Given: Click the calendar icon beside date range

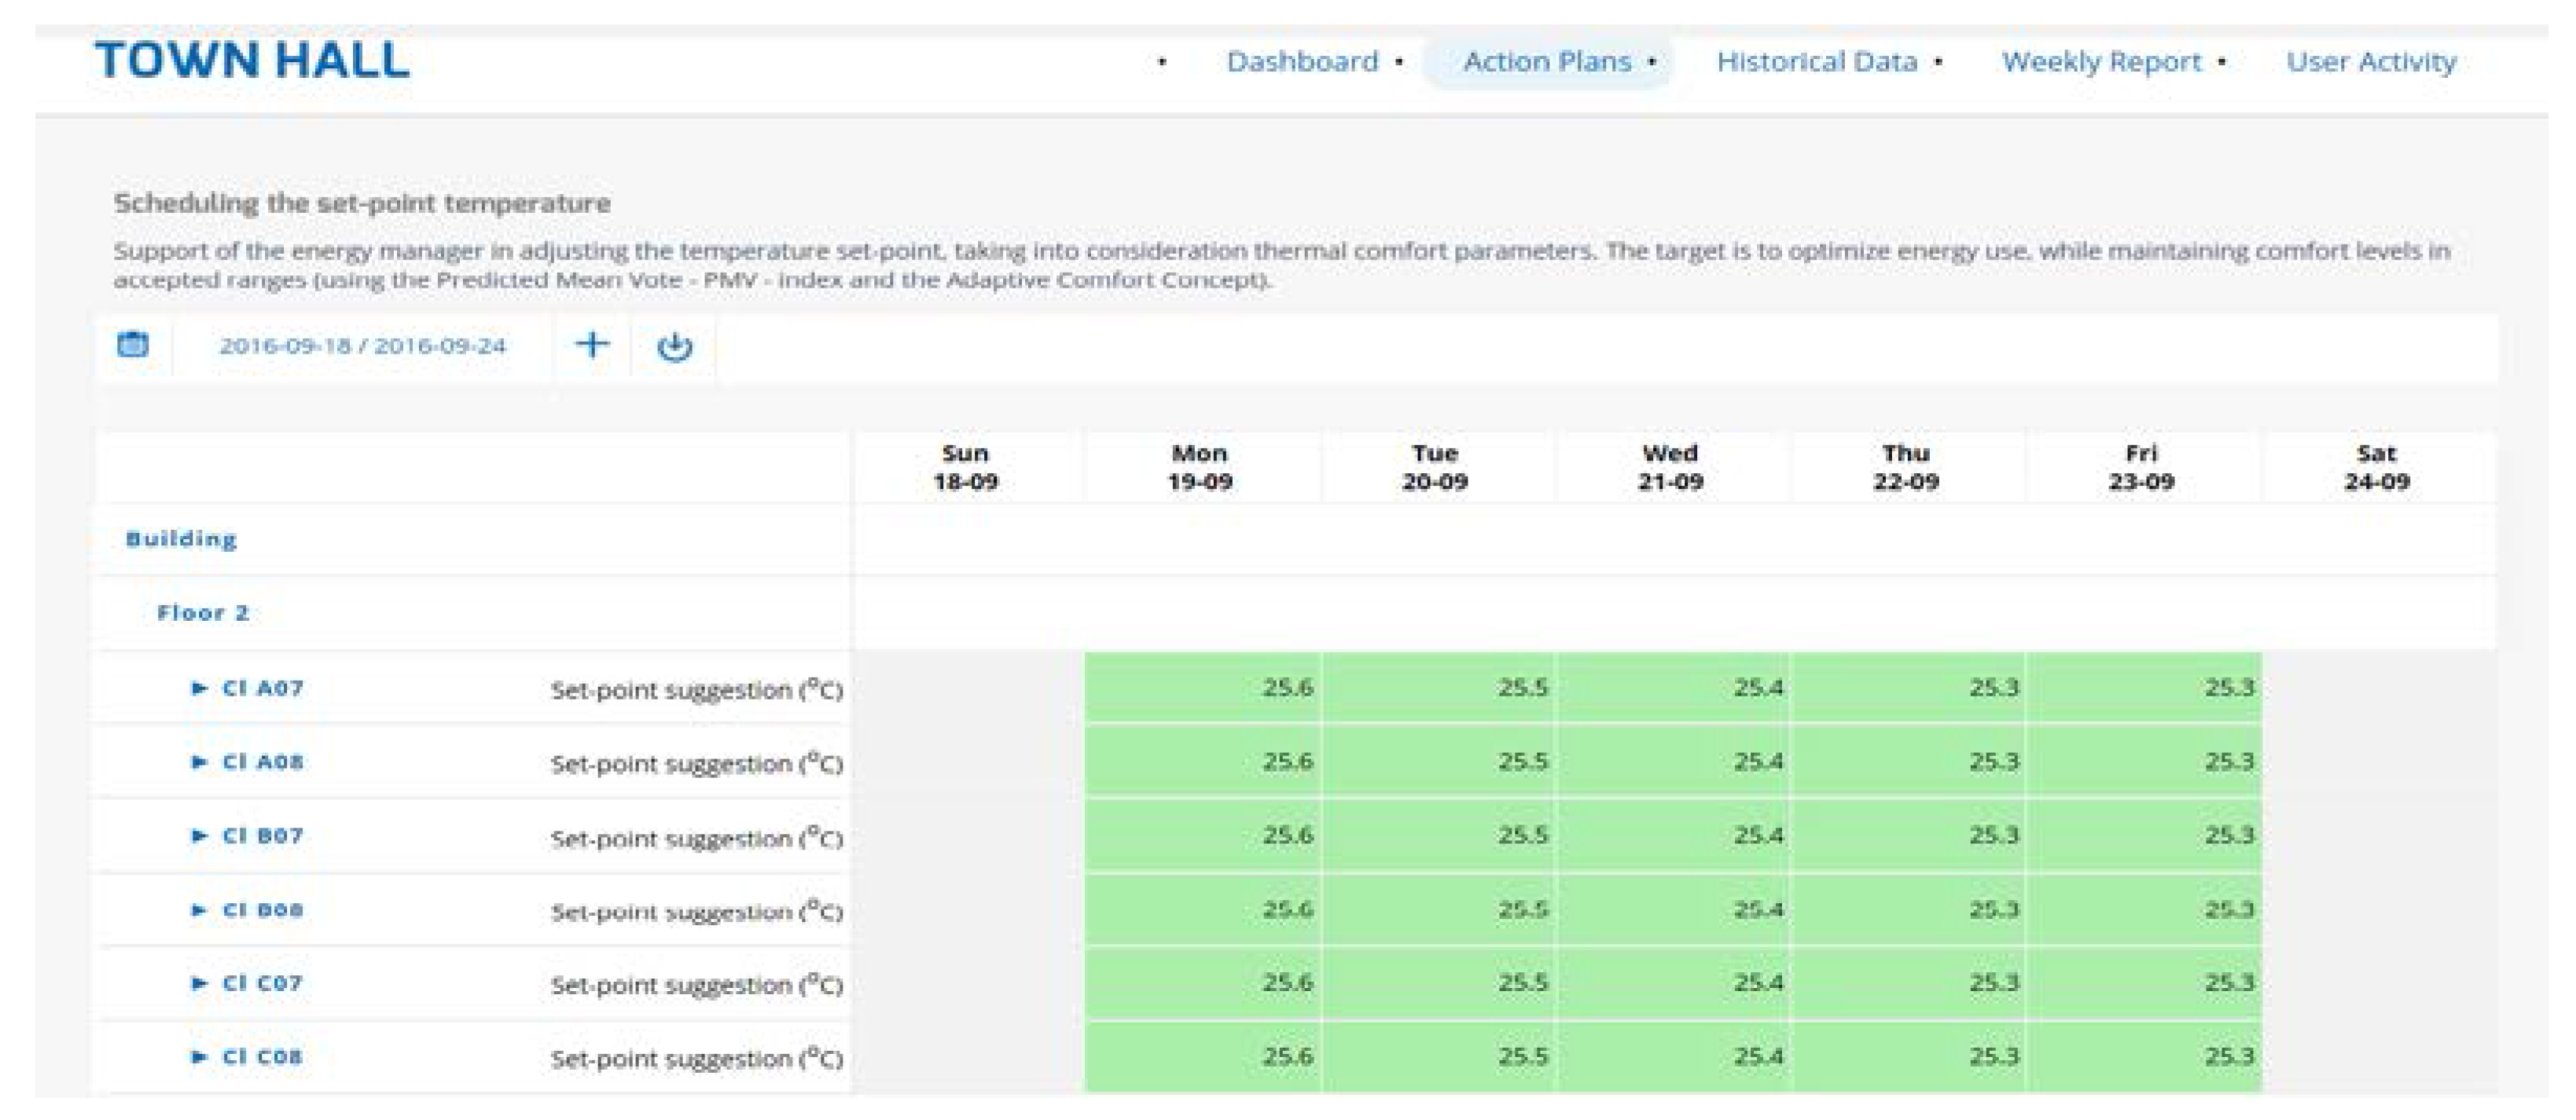Looking at the screenshot, I should pyautogui.click(x=132, y=345).
